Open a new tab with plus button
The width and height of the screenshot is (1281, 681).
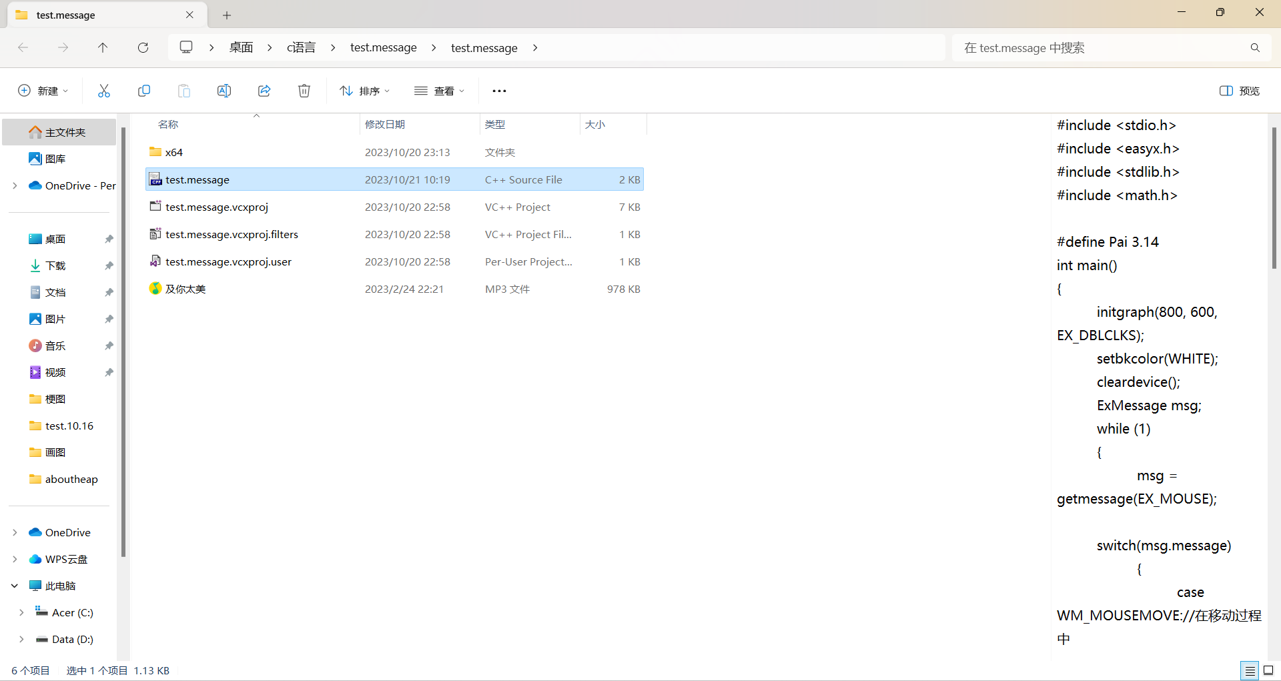(227, 15)
